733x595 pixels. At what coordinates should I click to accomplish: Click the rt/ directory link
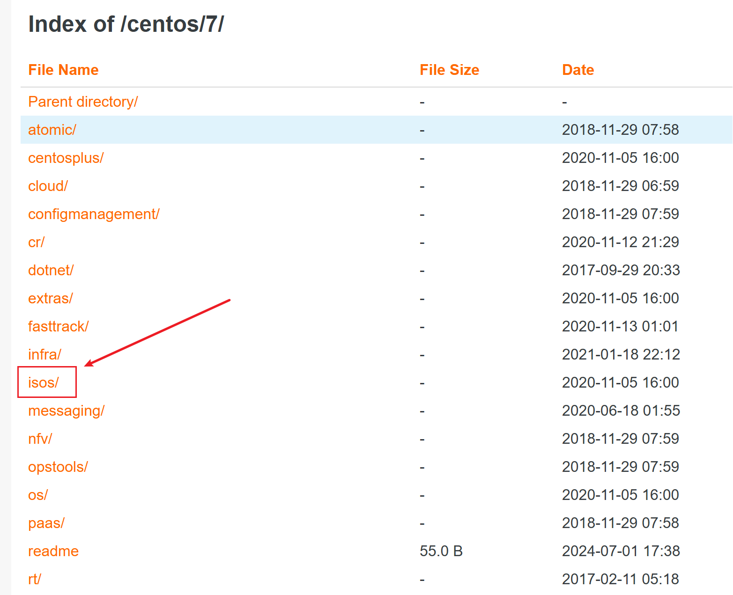point(35,579)
